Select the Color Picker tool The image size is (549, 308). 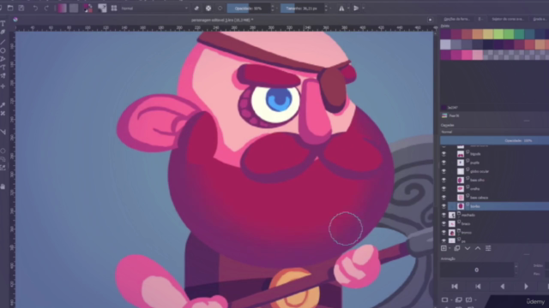[3, 104]
